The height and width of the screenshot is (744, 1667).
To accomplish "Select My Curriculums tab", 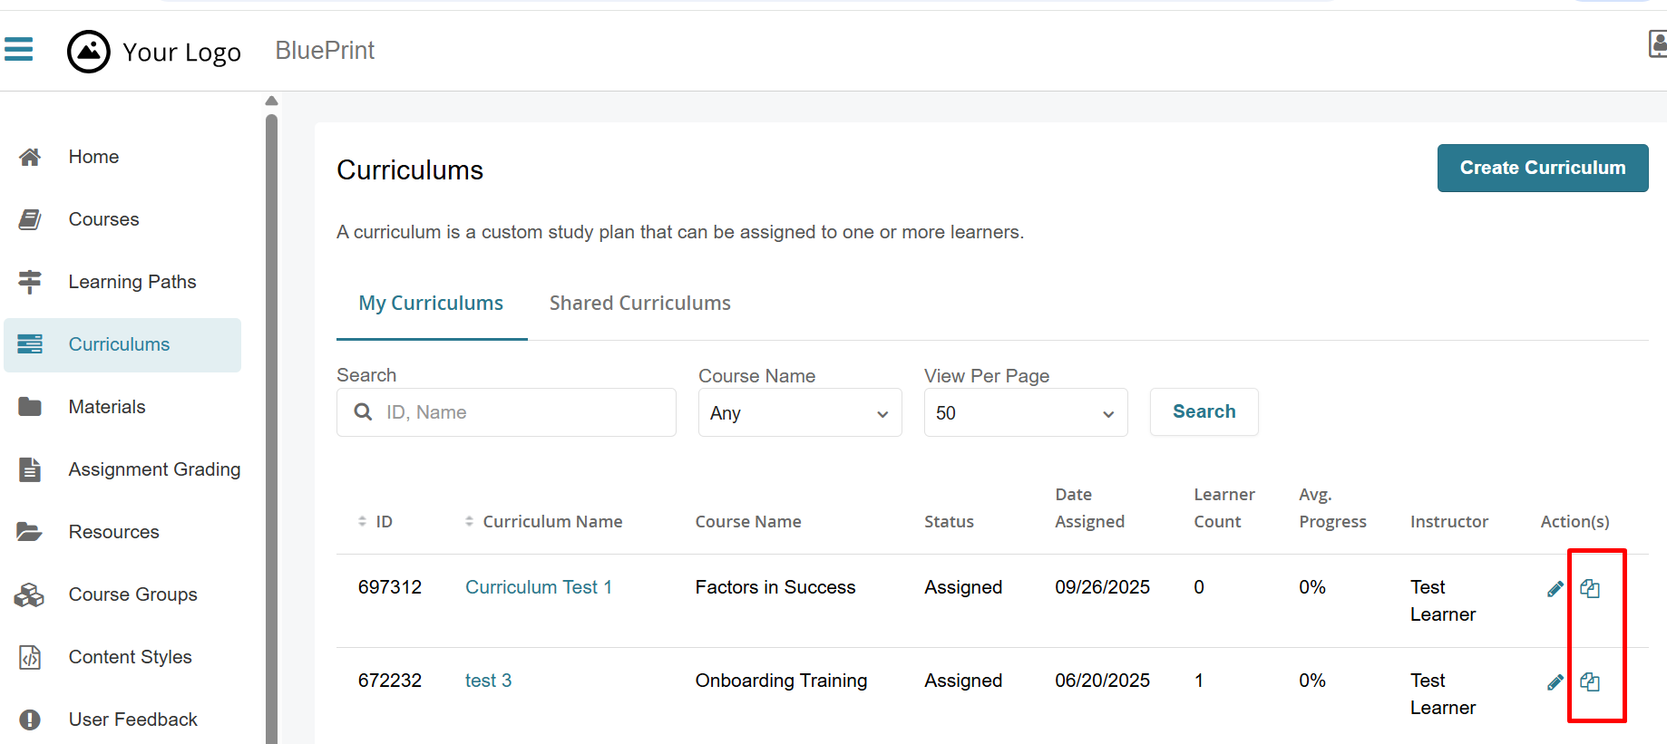I will [x=431, y=304].
